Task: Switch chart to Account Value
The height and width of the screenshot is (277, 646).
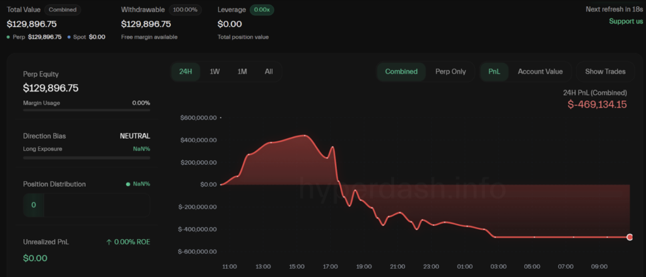Action: [540, 71]
